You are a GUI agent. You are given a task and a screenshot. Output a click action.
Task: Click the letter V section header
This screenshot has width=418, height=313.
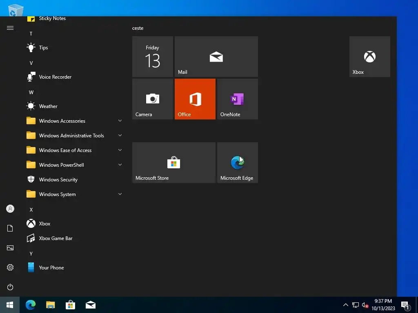(x=31, y=63)
